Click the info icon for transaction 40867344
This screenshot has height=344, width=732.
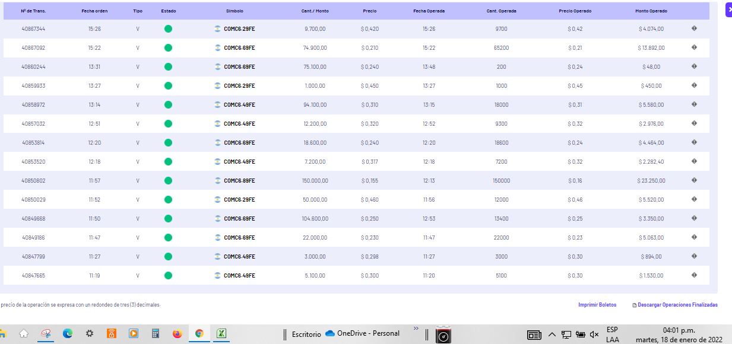[x=694, y=28]
